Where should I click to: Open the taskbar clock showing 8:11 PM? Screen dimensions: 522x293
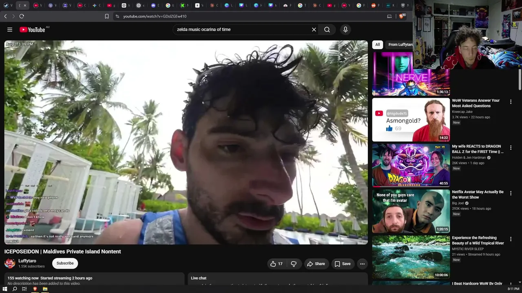(x=513, y=289)
